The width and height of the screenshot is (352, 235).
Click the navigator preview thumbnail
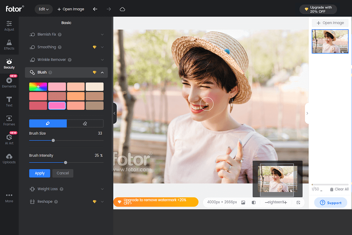coord(278,179)
